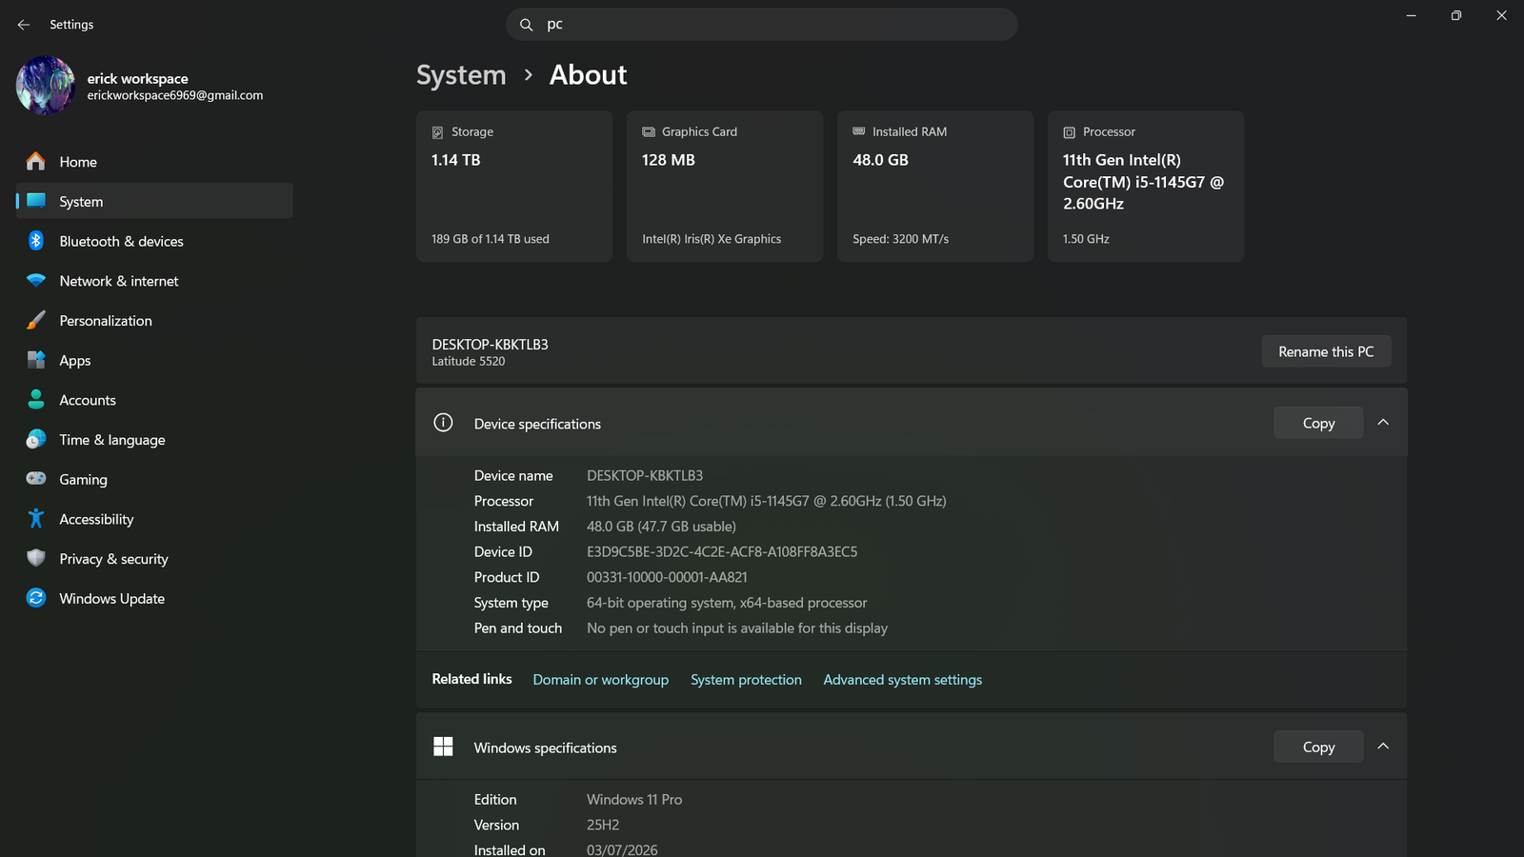The width and height of the screenshot is (1524, 857).
Task: Open Advanced system settings link
Action: point(902,680)
